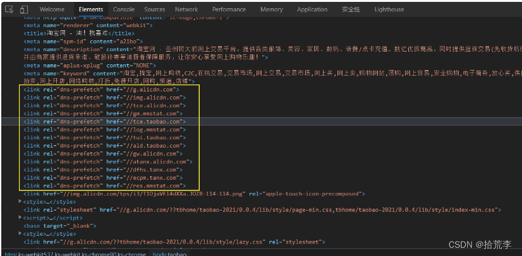Open the Lighthouse tab
The width and height of the screenshot is (522, 256).
click(x=389, y=9)
